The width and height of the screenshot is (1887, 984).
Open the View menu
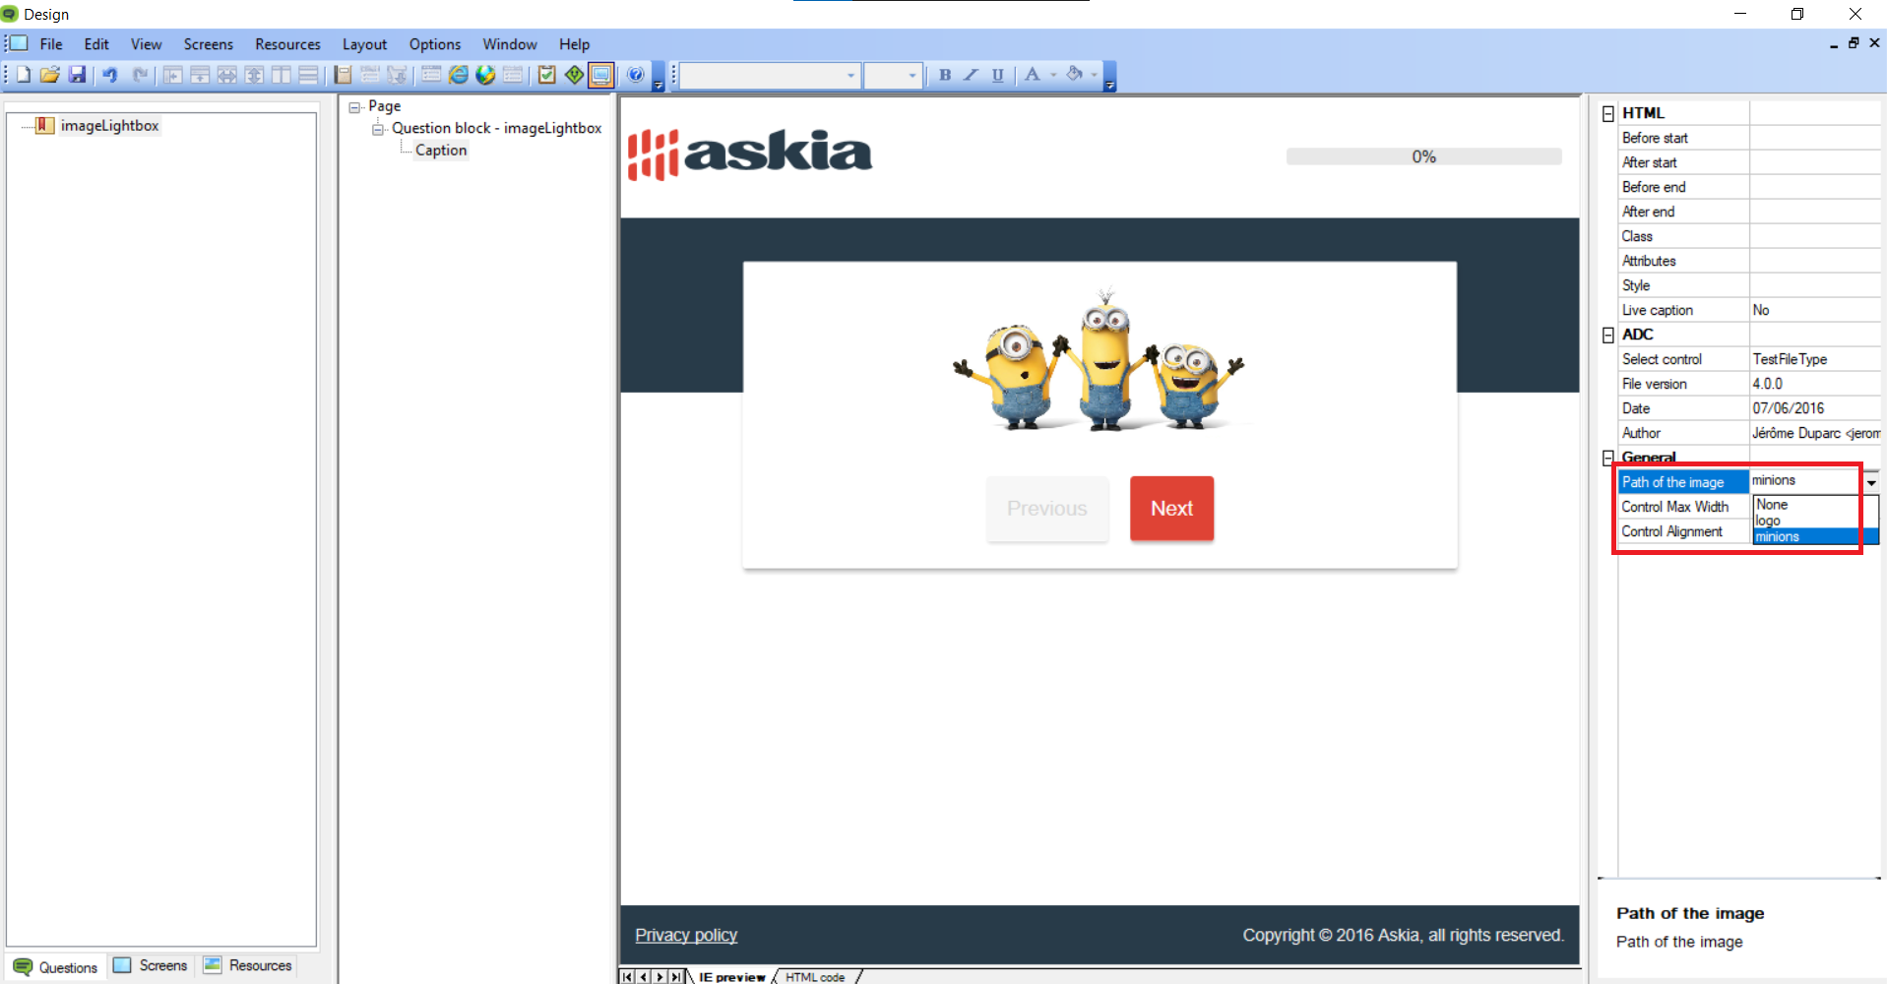tap(147, 44)
